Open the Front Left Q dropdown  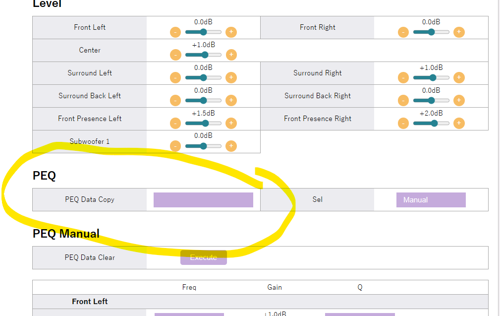(360, 314)
